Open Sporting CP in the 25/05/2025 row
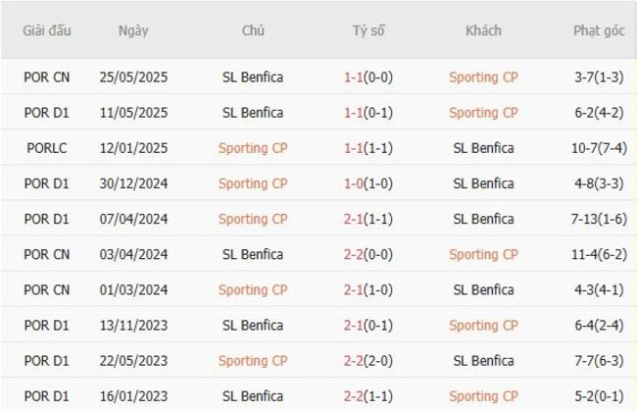The height and width of the screenshot is (411, 637). (483, 77)
